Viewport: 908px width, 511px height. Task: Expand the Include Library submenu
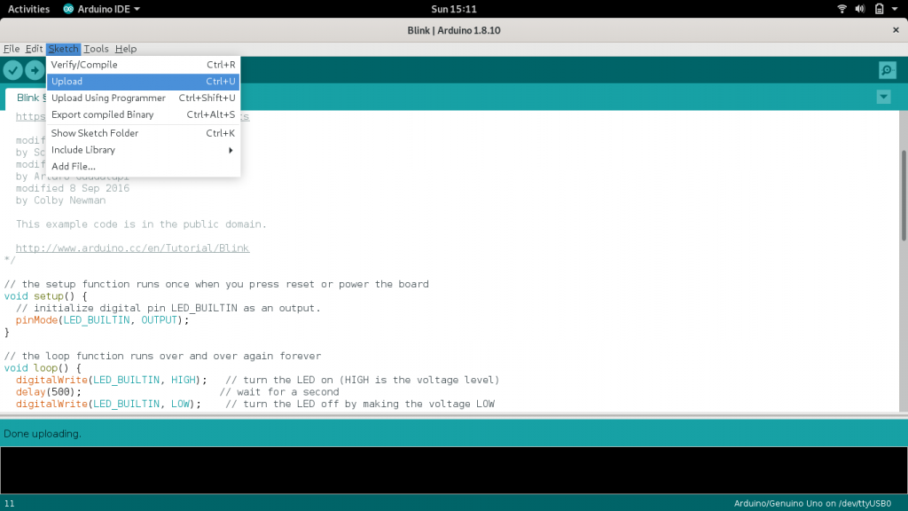pyautogui.click(x=143, y=150)
